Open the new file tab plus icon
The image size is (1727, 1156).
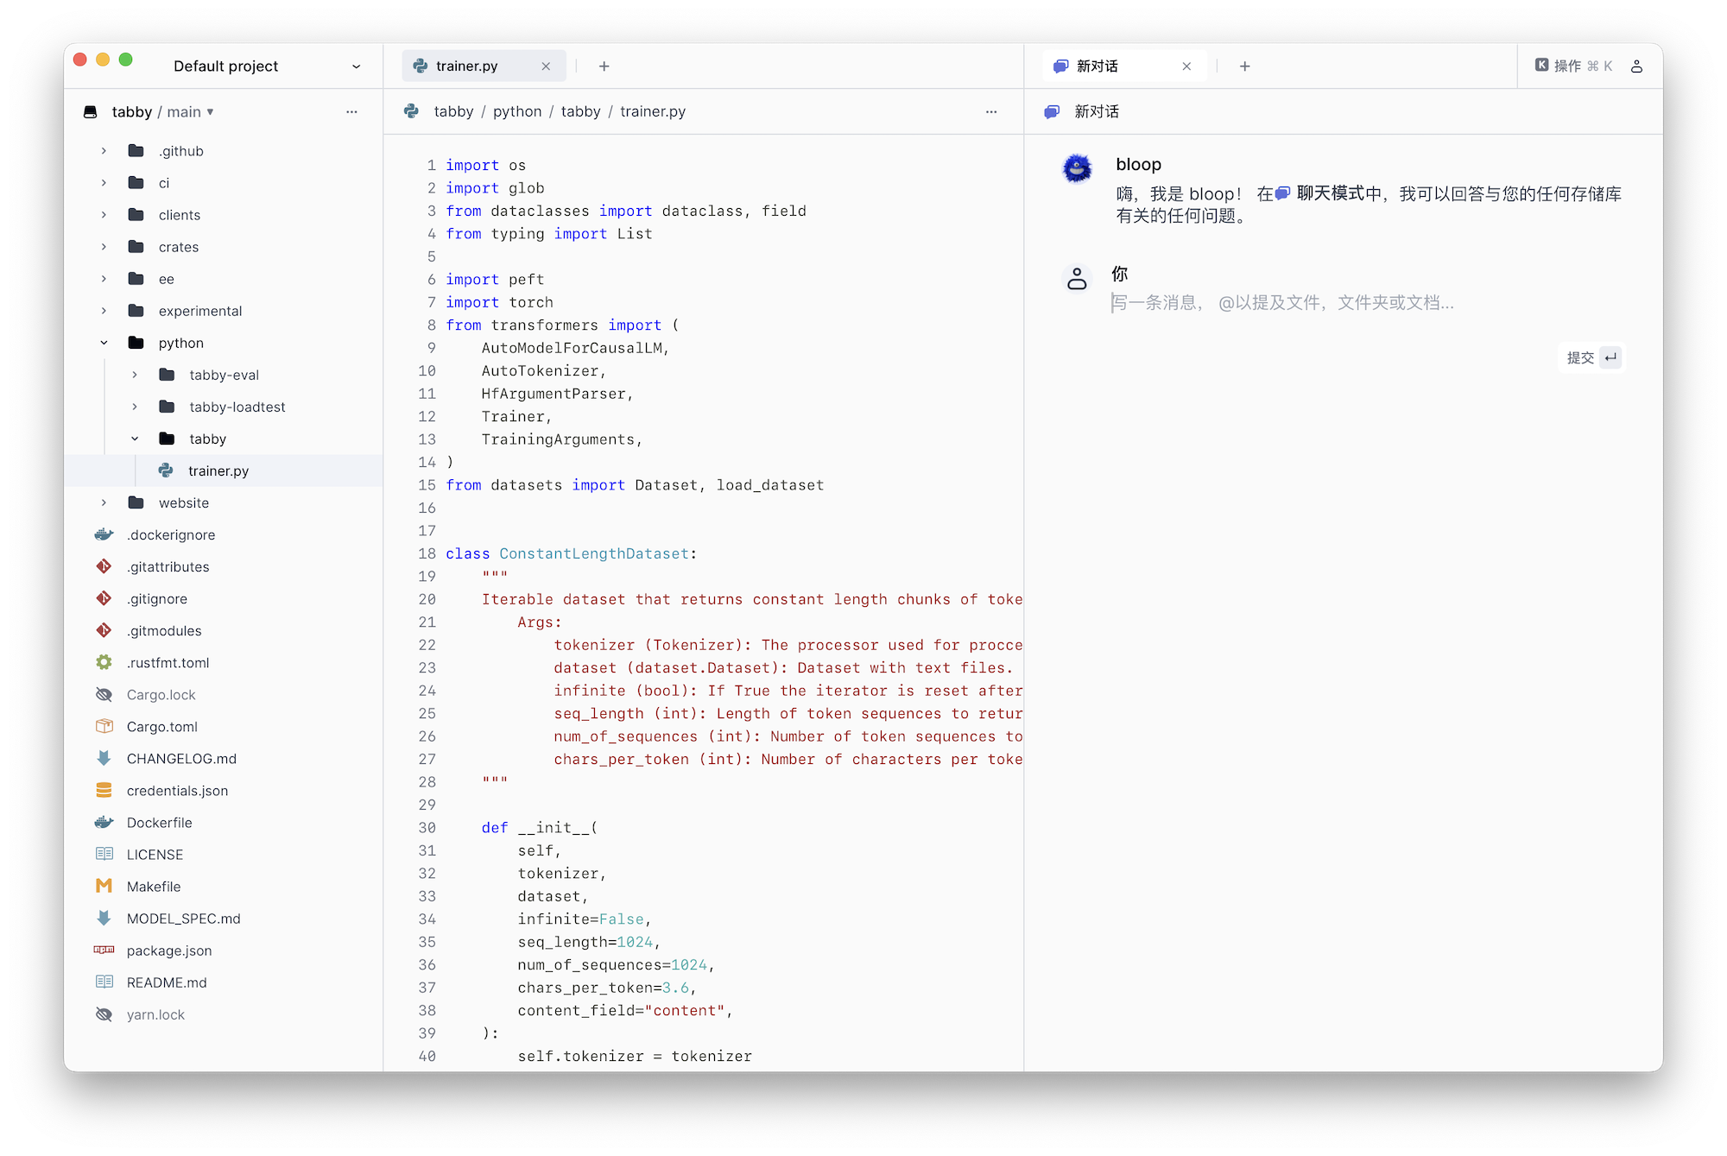point(604,66)
